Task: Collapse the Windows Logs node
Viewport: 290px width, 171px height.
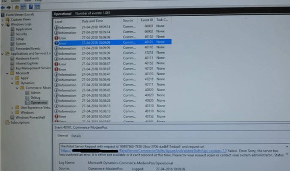Action: 3,24
